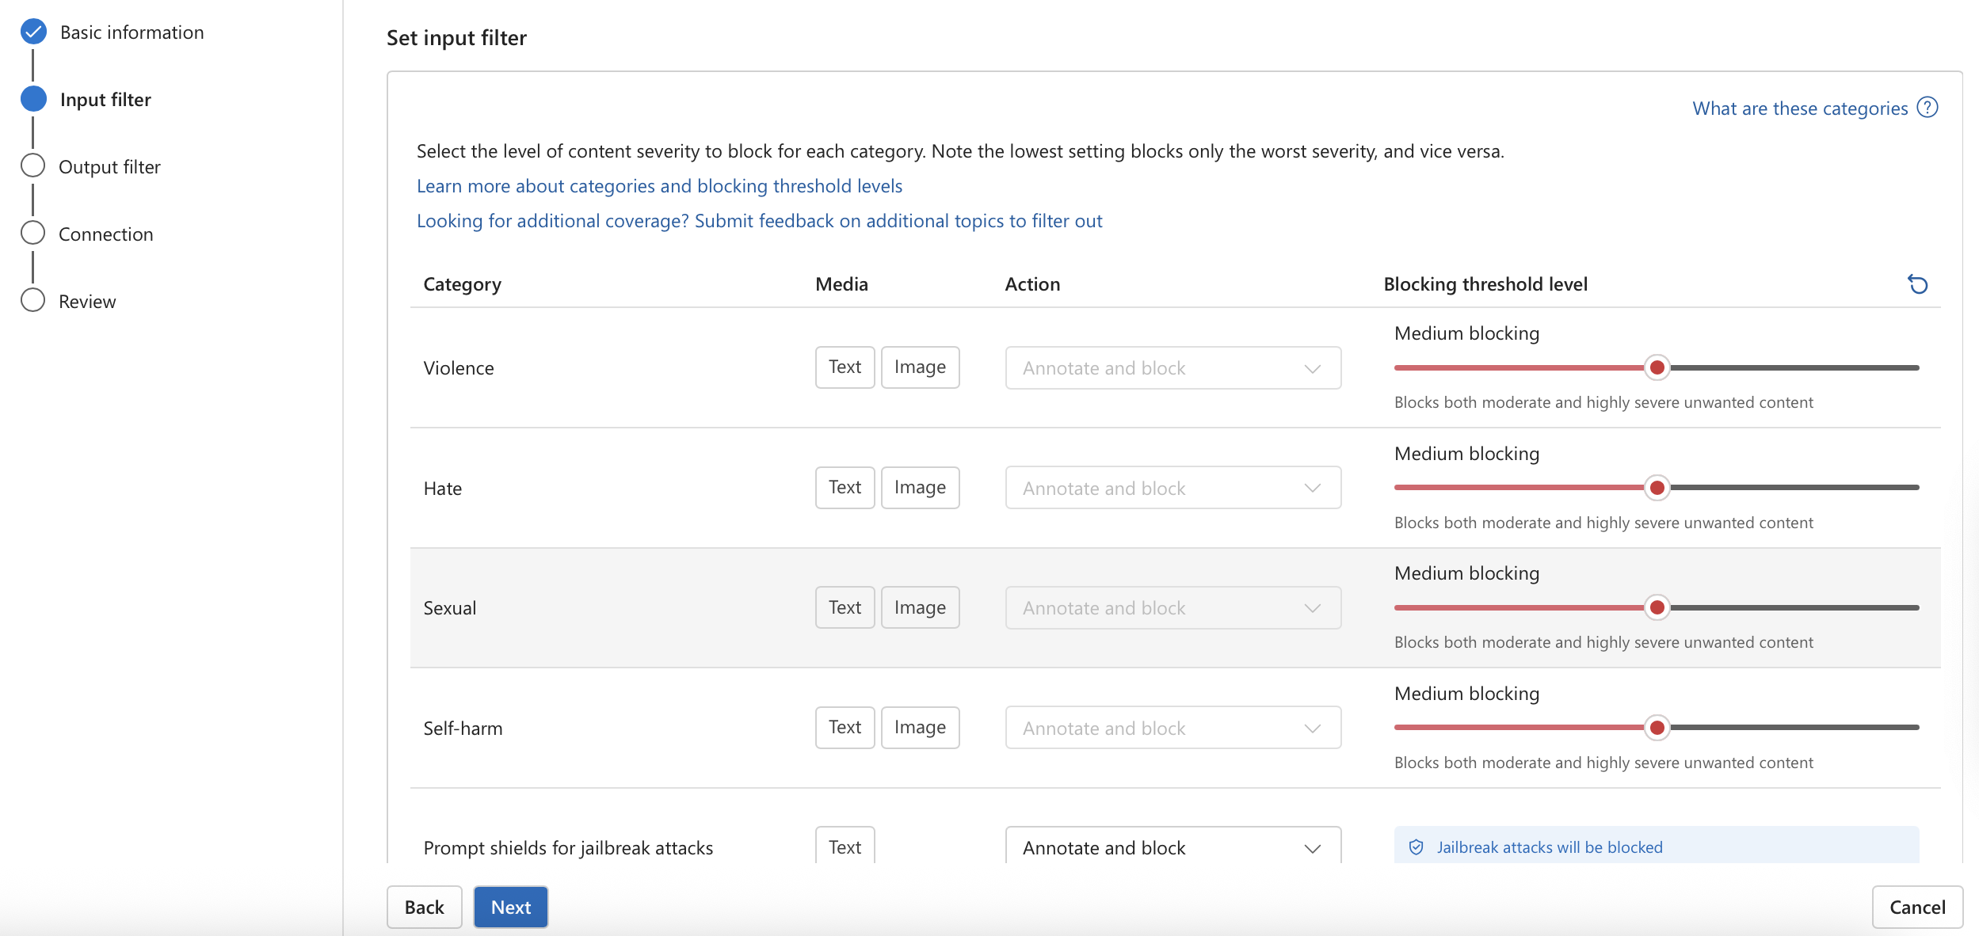Select Output filter in the sidebar steps

[x=109, y=166]
